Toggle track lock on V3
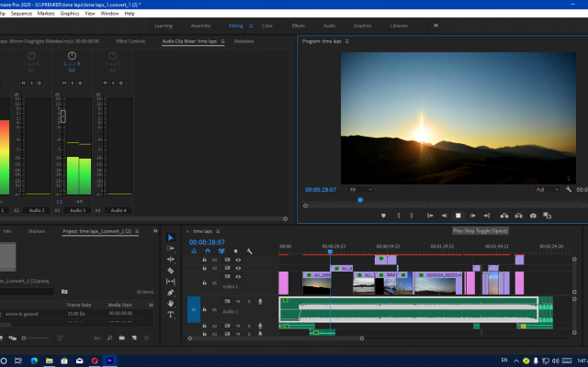Screen dimensions: 588x367 204,260
